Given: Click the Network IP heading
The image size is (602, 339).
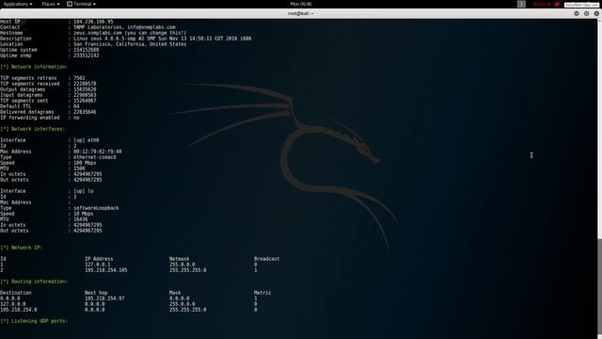Looking at the screenshot, I should [x=22, y=248].
